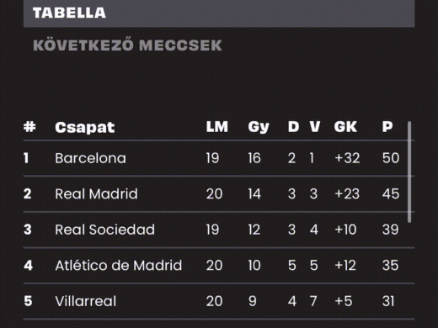Viewport: 438px width, 328px height.
Task: Click the P points column header
Action: click(x=387, y=127)
